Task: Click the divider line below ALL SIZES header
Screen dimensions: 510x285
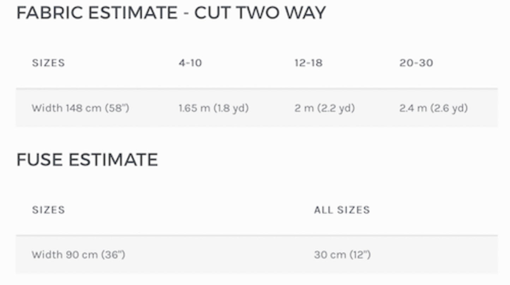Action: point(342,235)
